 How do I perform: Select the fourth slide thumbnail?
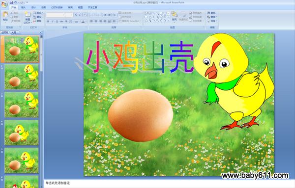22,133
